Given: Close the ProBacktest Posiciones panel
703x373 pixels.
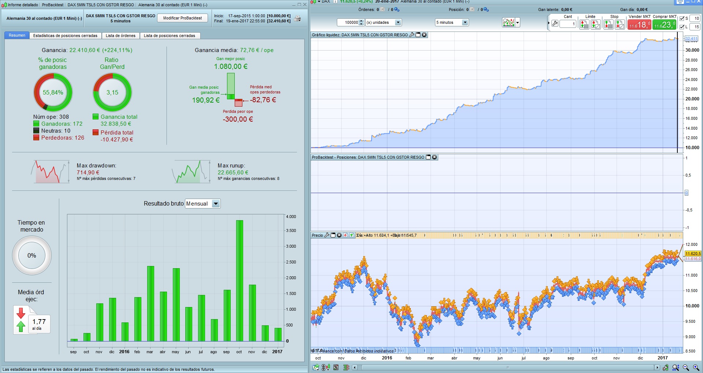Looking at the screenshot, I should (x=434, y=157).
